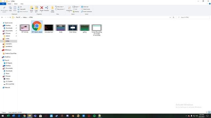Open Network in the navigation pane
211x118 pixels.
point(7,88)
